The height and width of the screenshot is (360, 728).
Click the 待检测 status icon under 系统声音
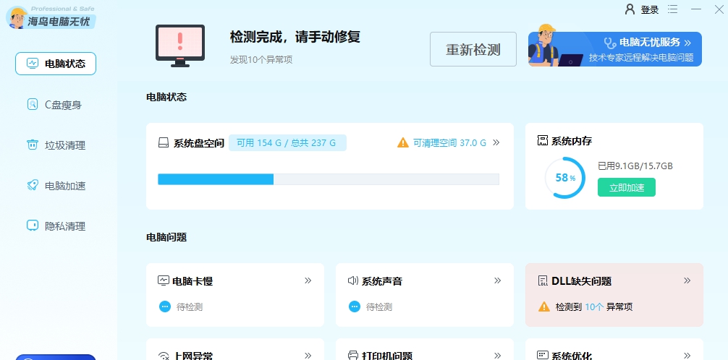355,307
